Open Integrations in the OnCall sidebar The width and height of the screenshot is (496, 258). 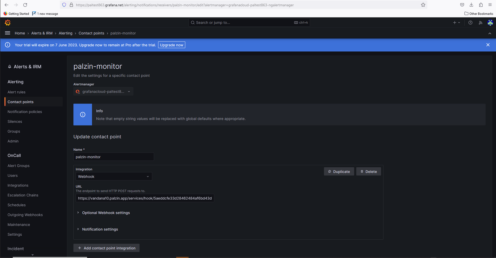tap(18, 186)
